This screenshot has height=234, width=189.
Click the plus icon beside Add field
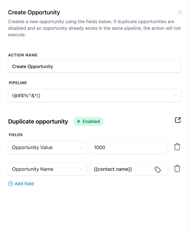[x=10, y=184]
